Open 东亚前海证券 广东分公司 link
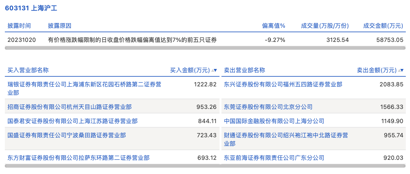The height and width of the screenshot is (174, 410). (274, 158)
